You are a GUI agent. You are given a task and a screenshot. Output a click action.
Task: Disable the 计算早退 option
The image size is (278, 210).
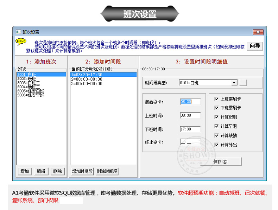click(216, 126)
